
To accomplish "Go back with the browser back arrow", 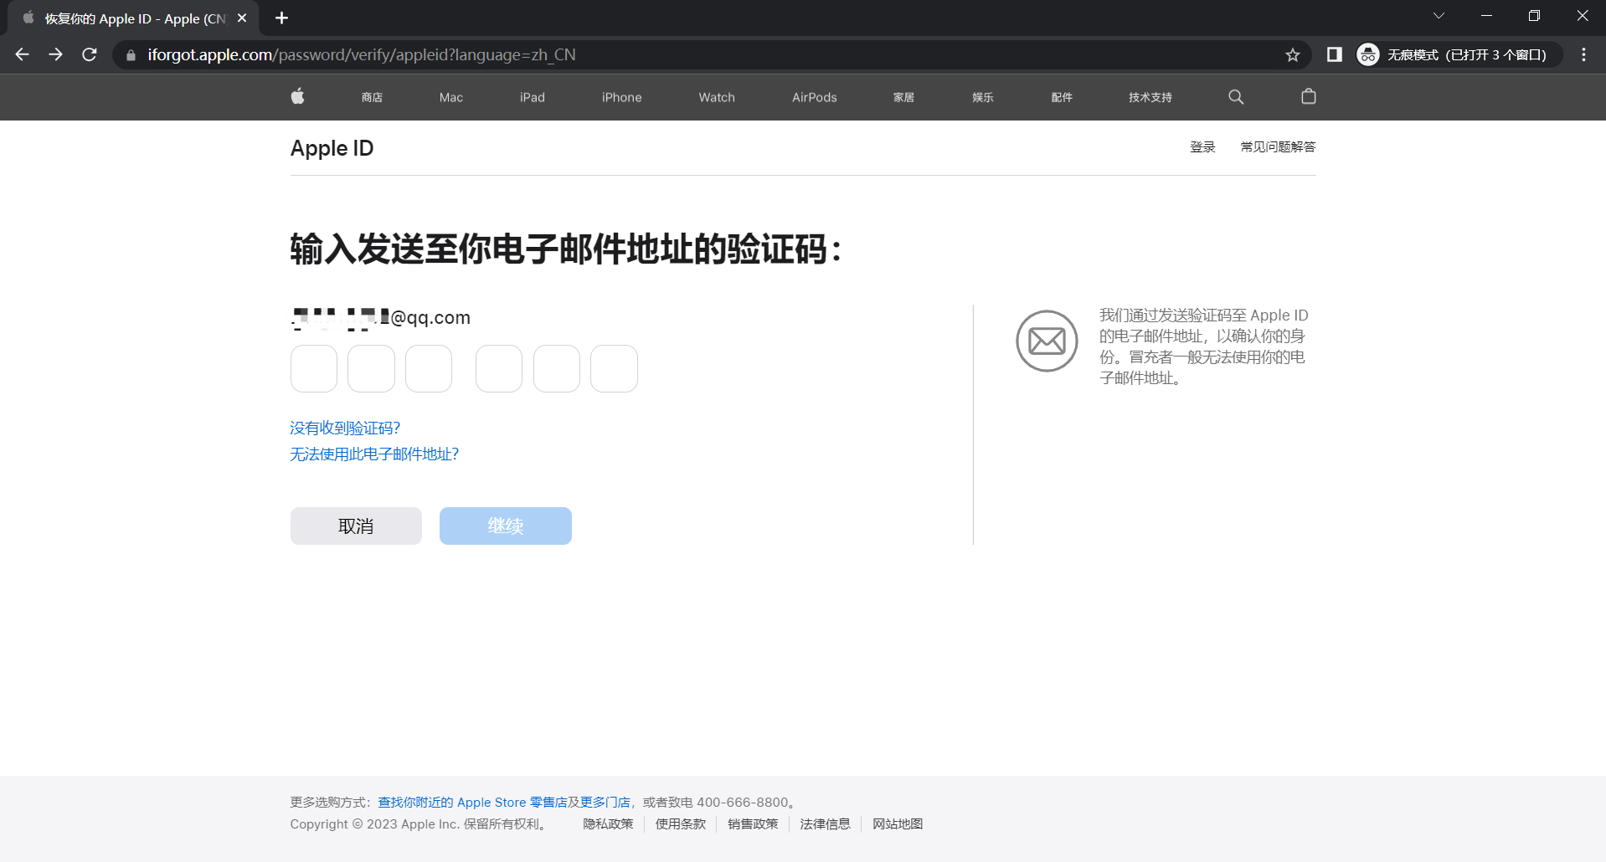I will point(23,54).
